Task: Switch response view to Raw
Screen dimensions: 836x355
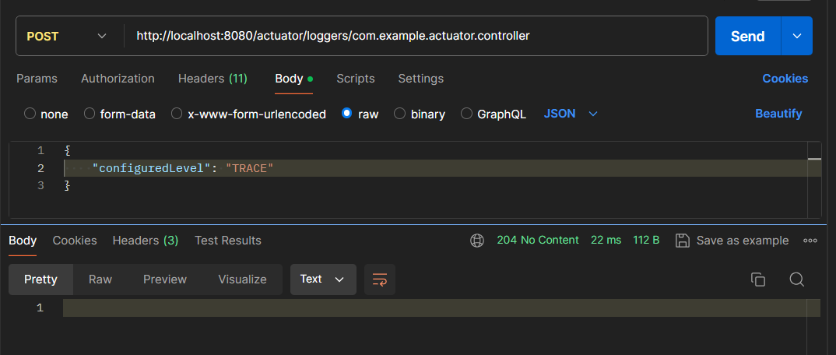Action: [100, 279]
